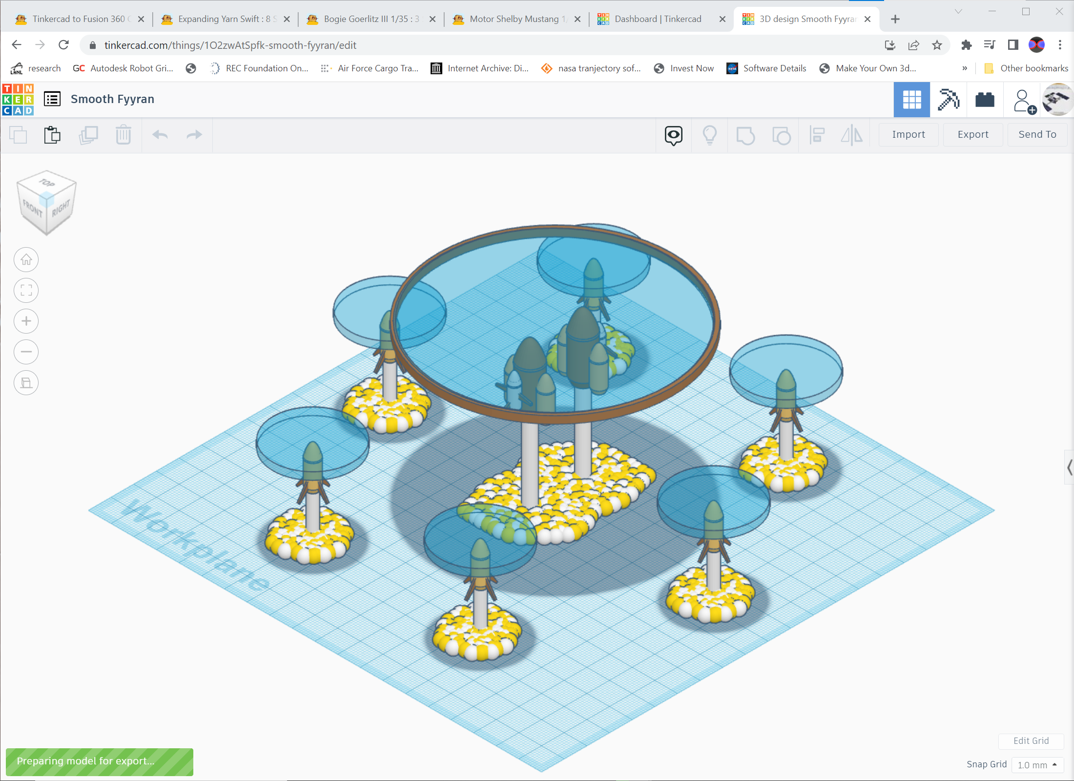The width and height of the screenshot is (1074, 781).
Task: Click the Import button
Action: tap(909, 135)
